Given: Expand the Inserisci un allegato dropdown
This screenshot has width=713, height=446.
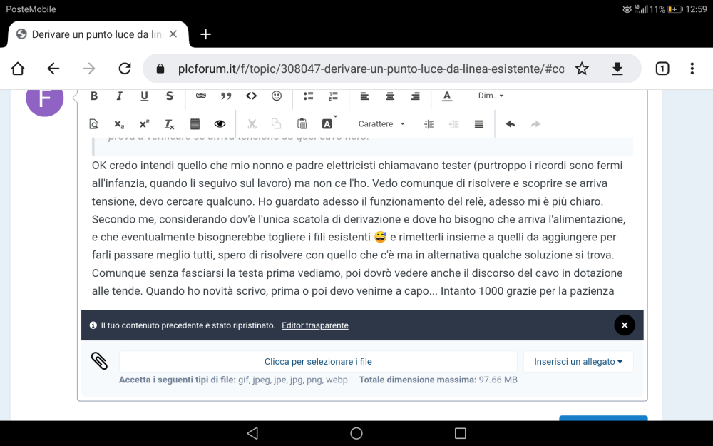Looking at the screenshot, I should pos(578,361).
